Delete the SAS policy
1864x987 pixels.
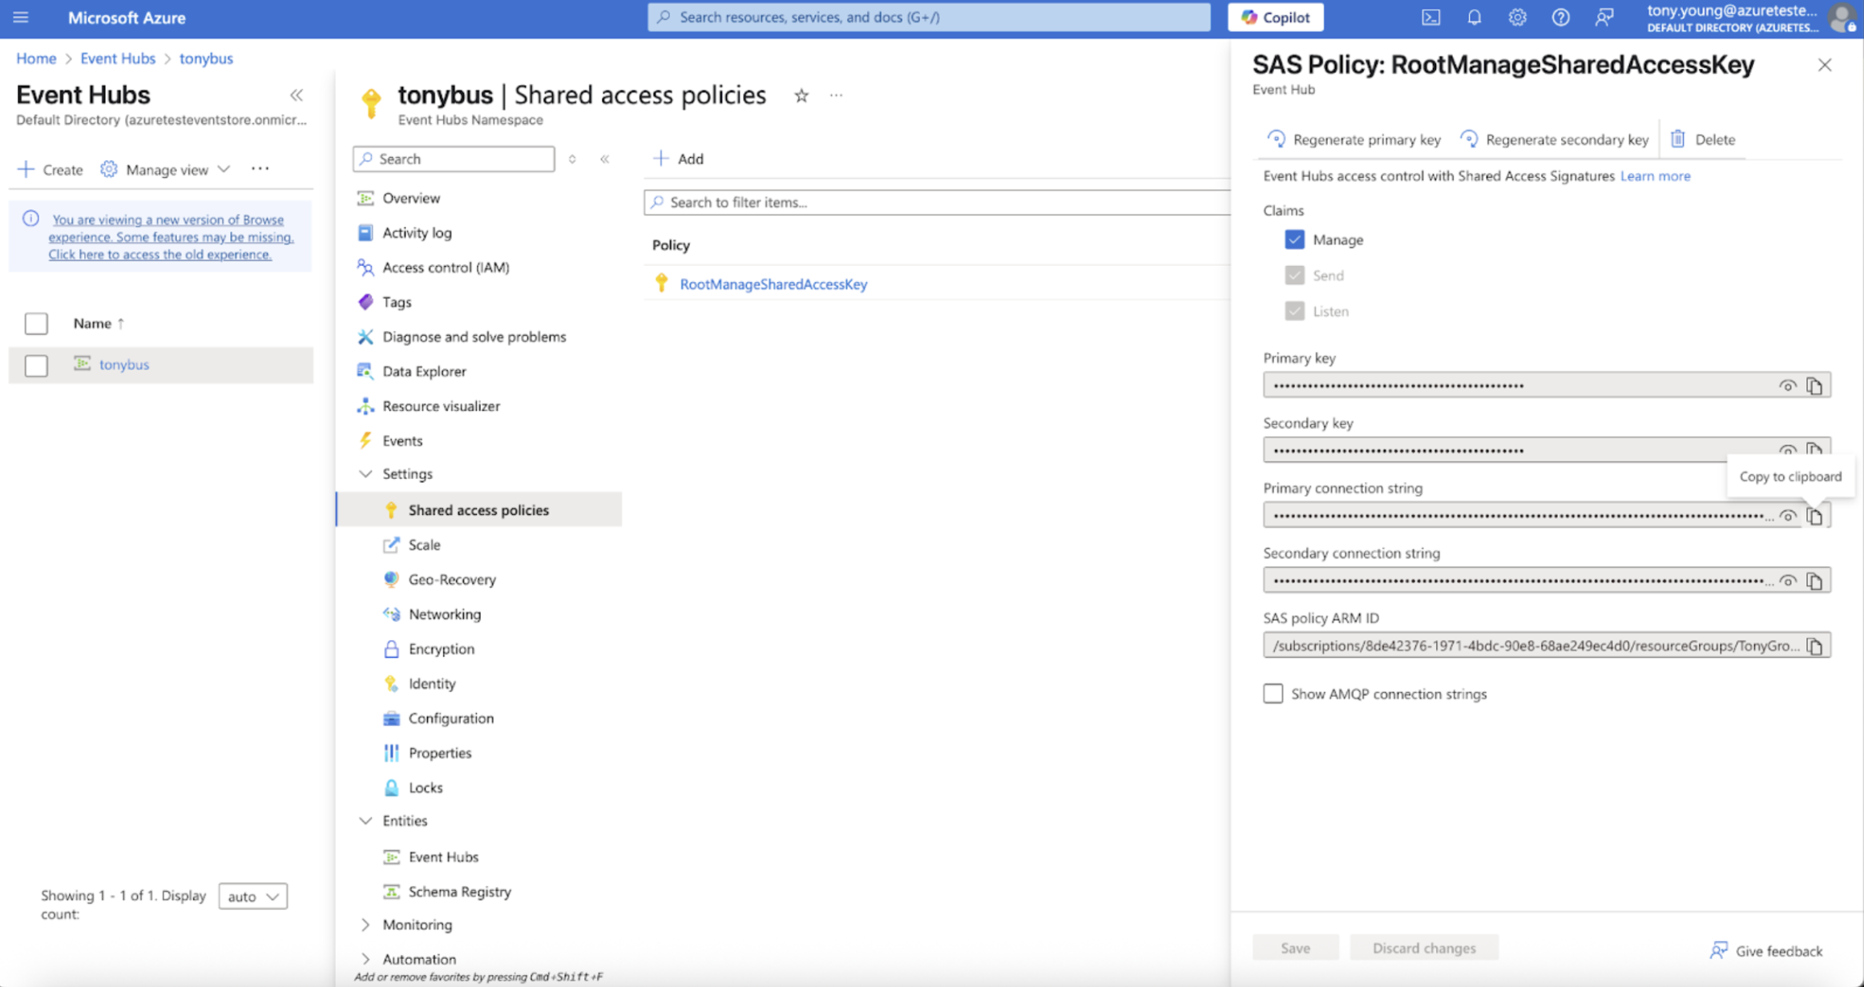click(1703, 139)
